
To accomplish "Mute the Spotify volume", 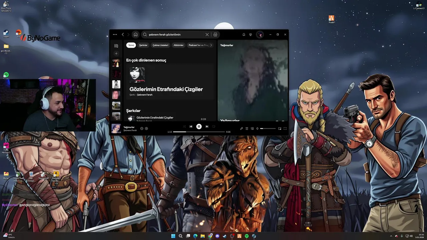I will point(257,128).
